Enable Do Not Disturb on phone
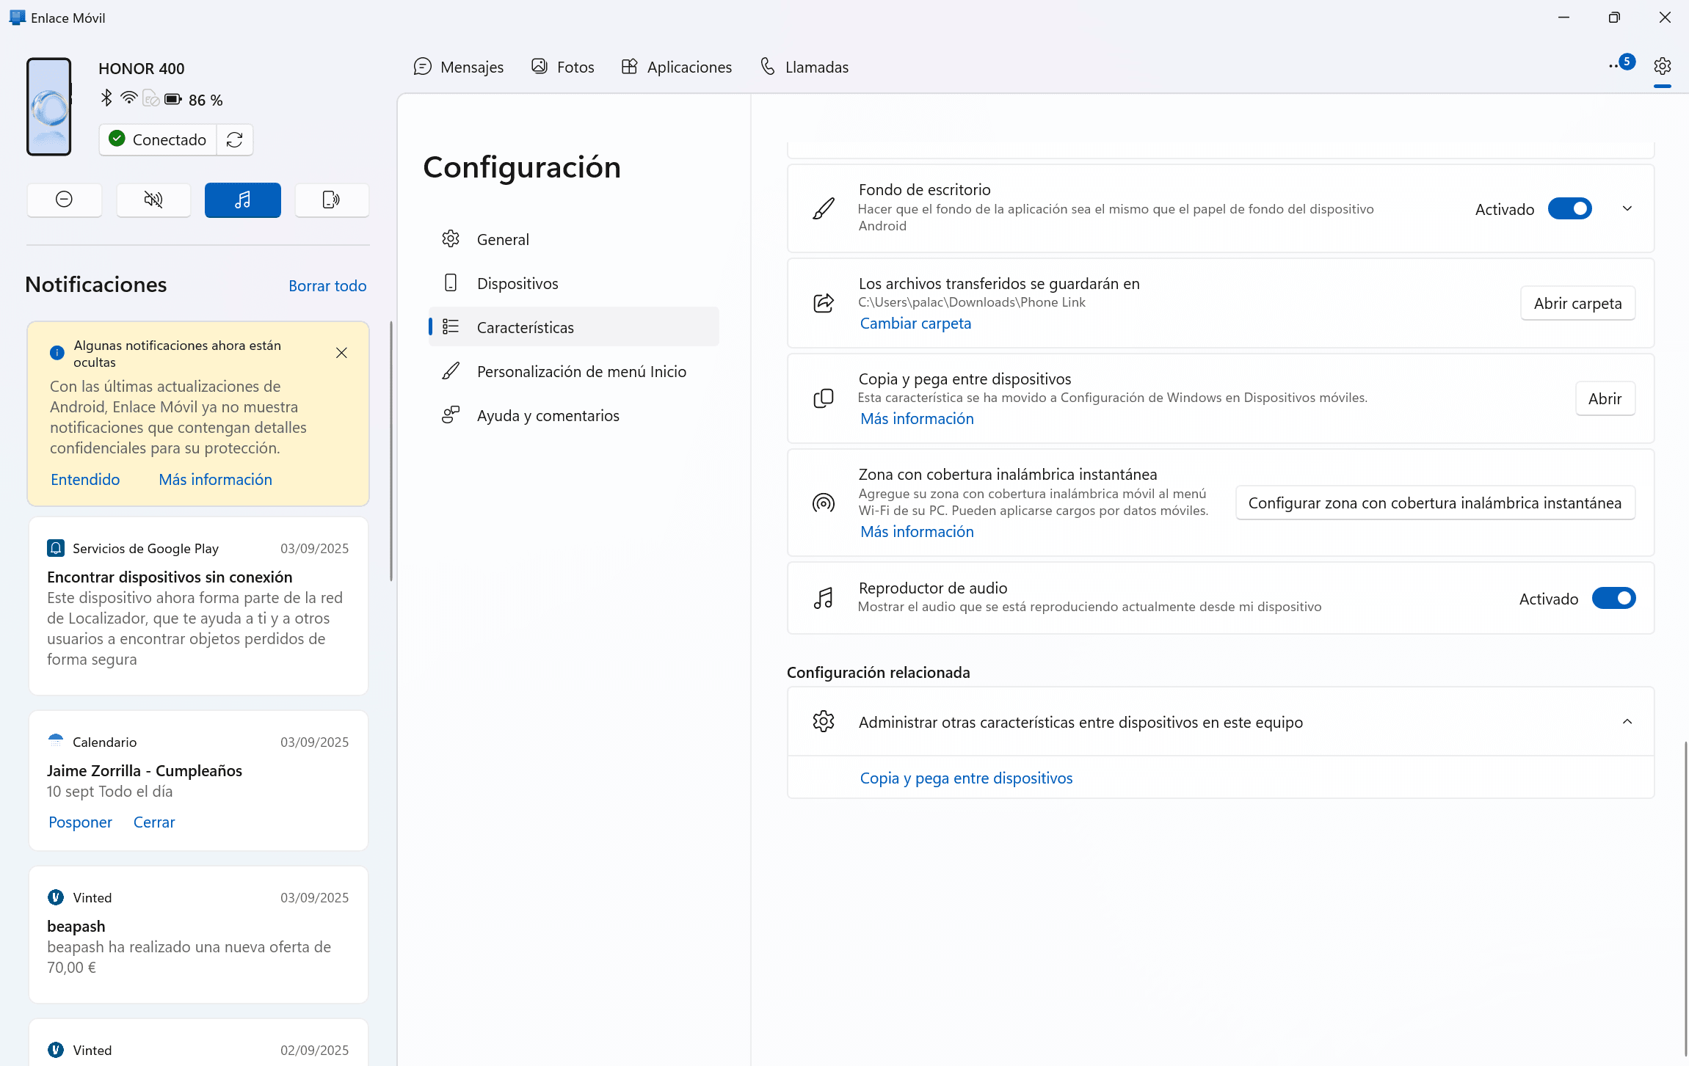 coord(64,200)
